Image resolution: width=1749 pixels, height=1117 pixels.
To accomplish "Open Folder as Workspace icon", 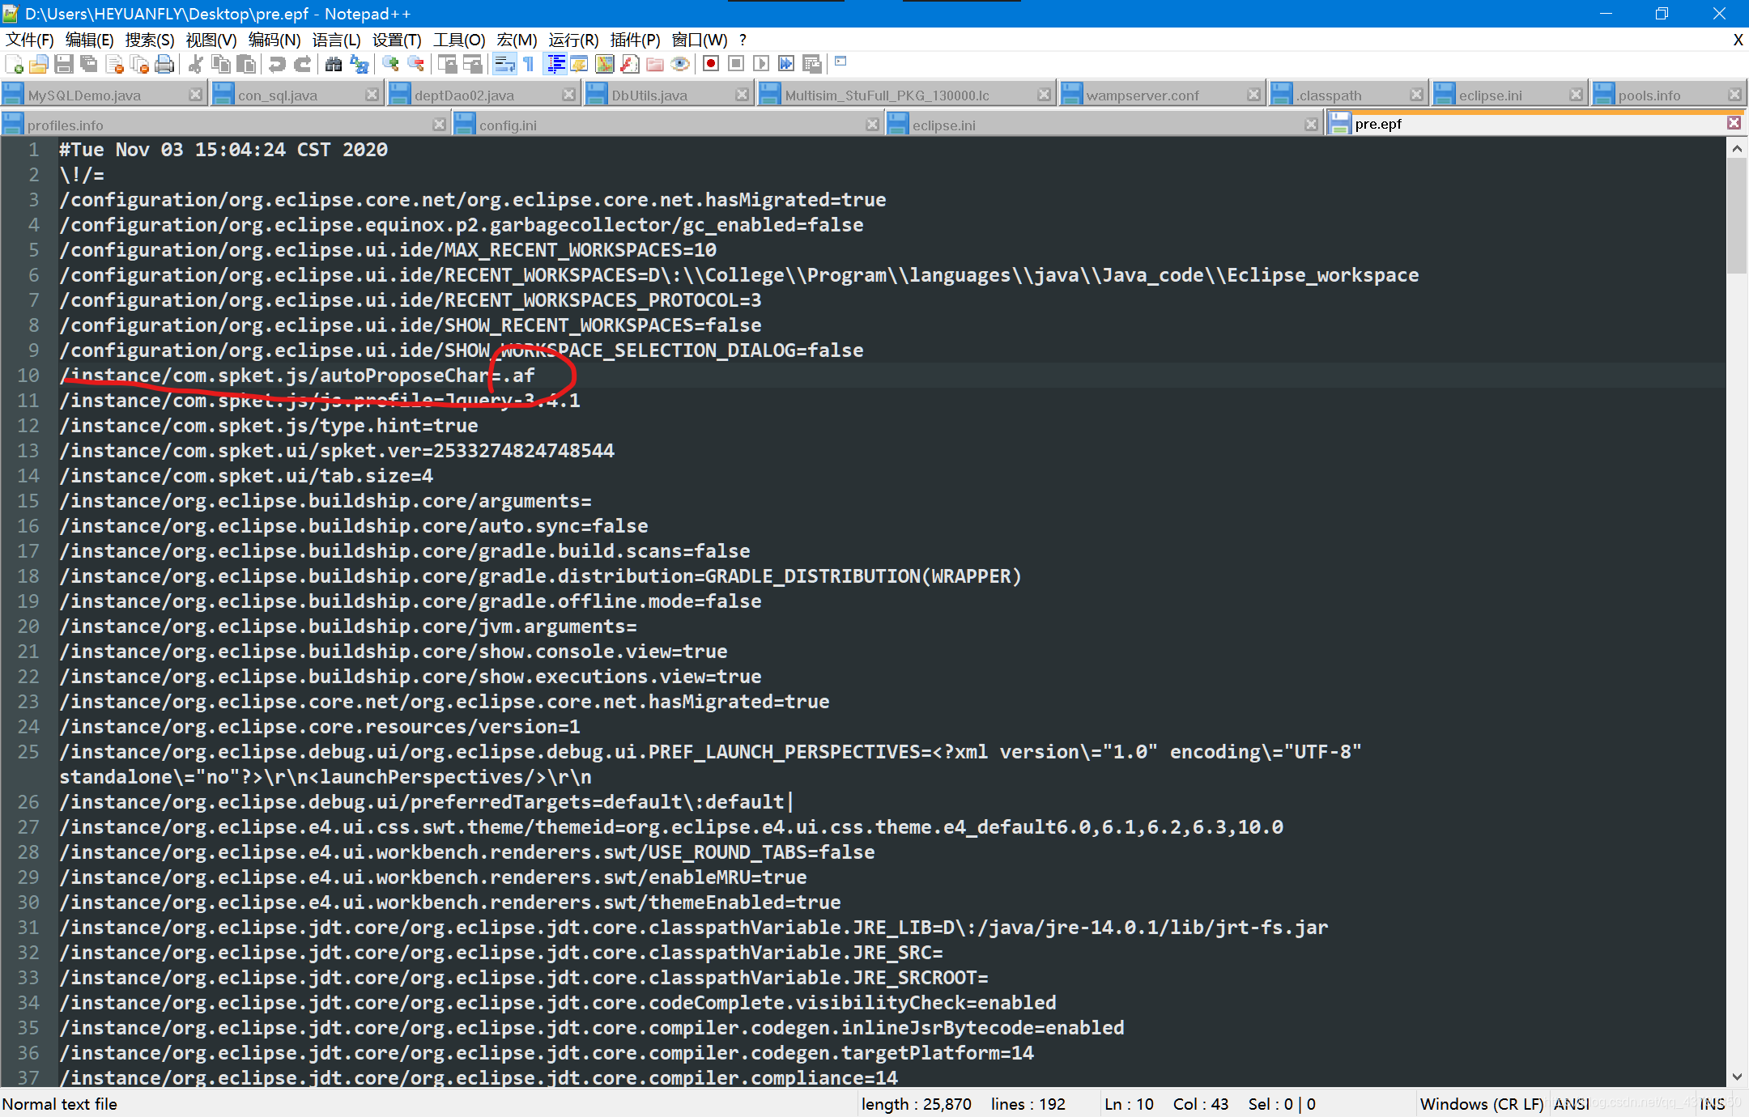I will tap(655, 65).
